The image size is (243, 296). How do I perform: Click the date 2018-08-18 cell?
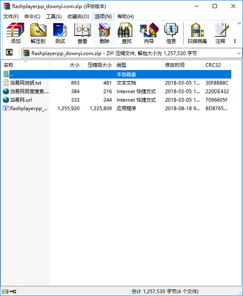[x=182, y=109]
